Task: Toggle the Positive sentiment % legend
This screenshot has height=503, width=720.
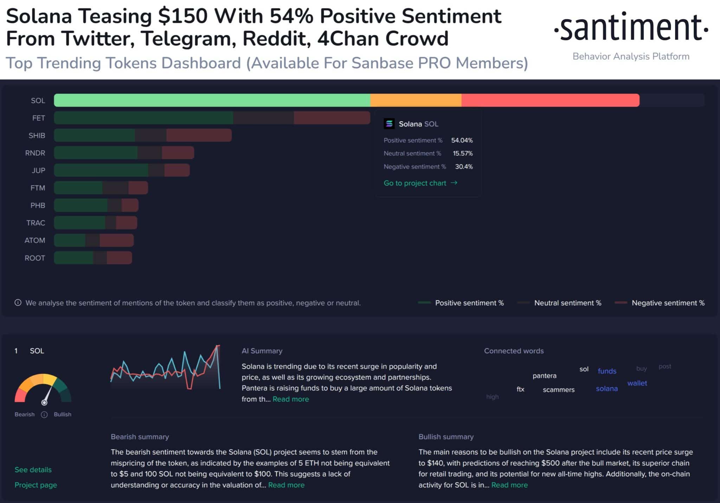Action: tap(470, 303)
